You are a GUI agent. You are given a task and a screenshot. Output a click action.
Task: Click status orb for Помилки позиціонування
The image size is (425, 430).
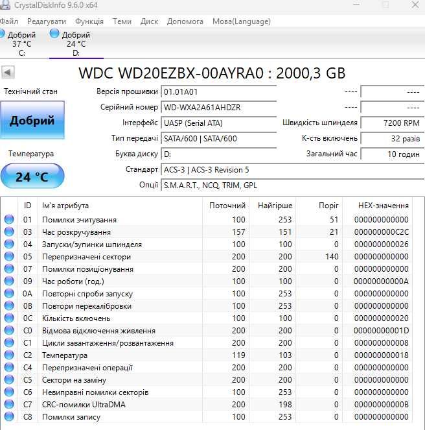tap(9, 269)
